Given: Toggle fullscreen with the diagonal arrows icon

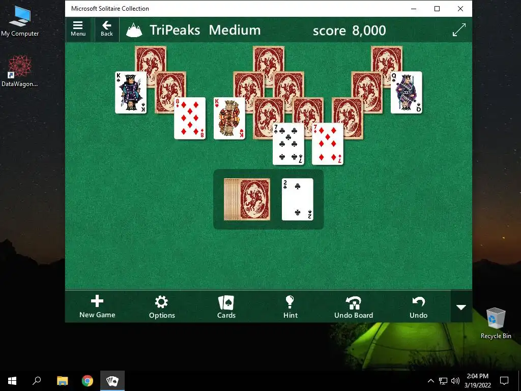Looking at the screenshot, I should tap(459, 30).
